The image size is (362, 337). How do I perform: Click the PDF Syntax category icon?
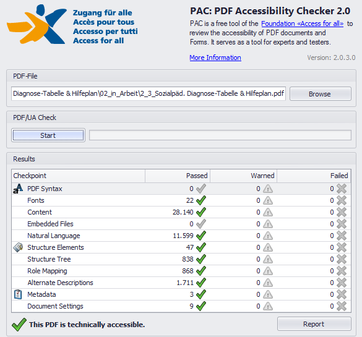[18, 189]
